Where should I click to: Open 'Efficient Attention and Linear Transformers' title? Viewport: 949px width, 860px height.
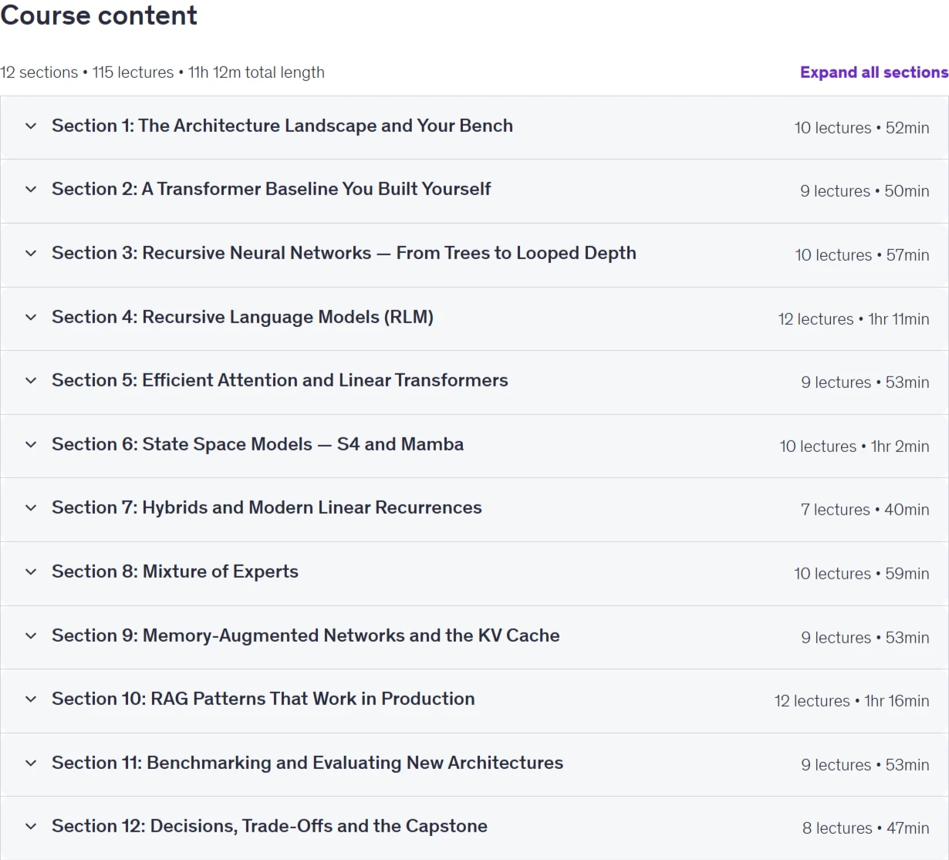(326, 380)
